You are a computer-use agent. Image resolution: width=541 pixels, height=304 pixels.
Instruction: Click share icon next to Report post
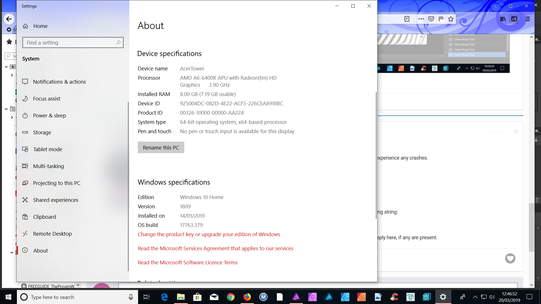[516, 131]
